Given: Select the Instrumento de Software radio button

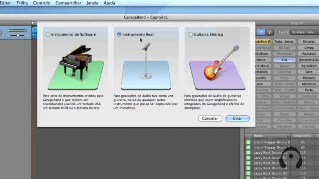Looking at the screenshot, I should [48, 34].
